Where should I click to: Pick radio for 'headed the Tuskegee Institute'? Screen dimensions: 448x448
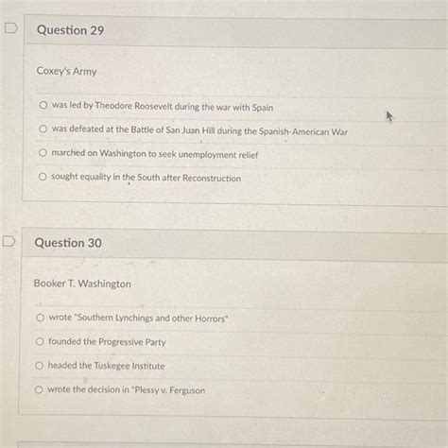39,366
